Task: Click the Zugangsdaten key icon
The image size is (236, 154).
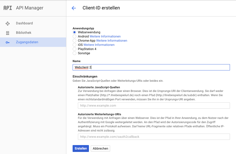Action: coord(8,42)
